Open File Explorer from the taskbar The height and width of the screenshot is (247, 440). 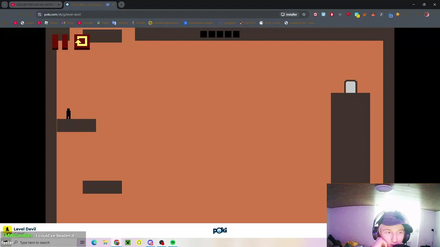tap(105, 243)
